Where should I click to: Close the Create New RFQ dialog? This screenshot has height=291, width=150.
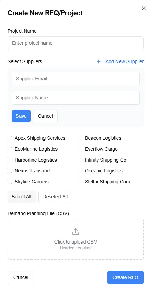pos(144,8)
